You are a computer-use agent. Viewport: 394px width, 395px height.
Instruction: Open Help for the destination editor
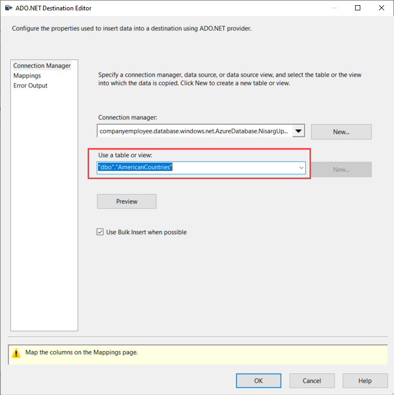(x=364, y=381)
